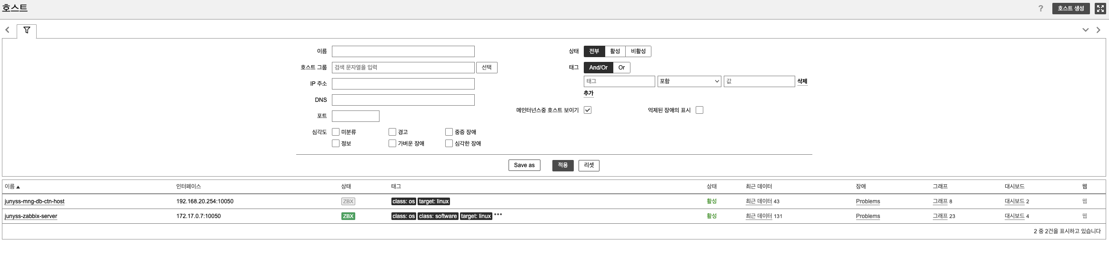This screenshot has height=259, width=1109.
Task: Click class: os tag of junyss-mng-db-ctn-host
Action: (x=404, y=201)
